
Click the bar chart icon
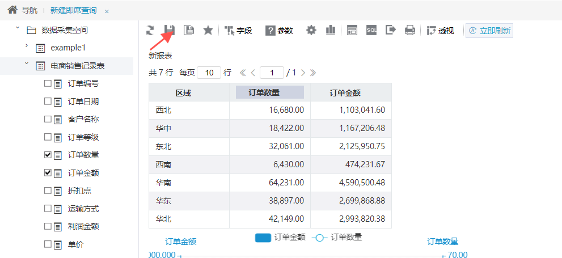tap(331, 31)
